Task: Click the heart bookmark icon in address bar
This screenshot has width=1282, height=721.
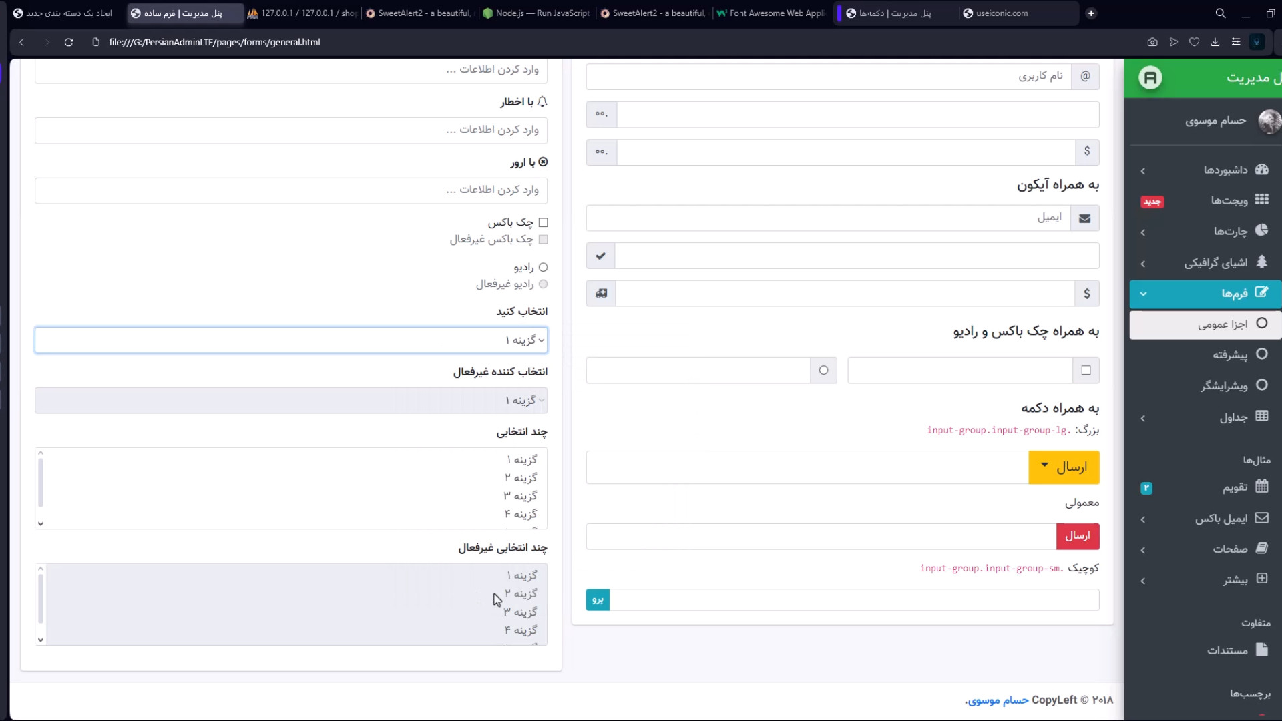Action: pos(1195,42)
